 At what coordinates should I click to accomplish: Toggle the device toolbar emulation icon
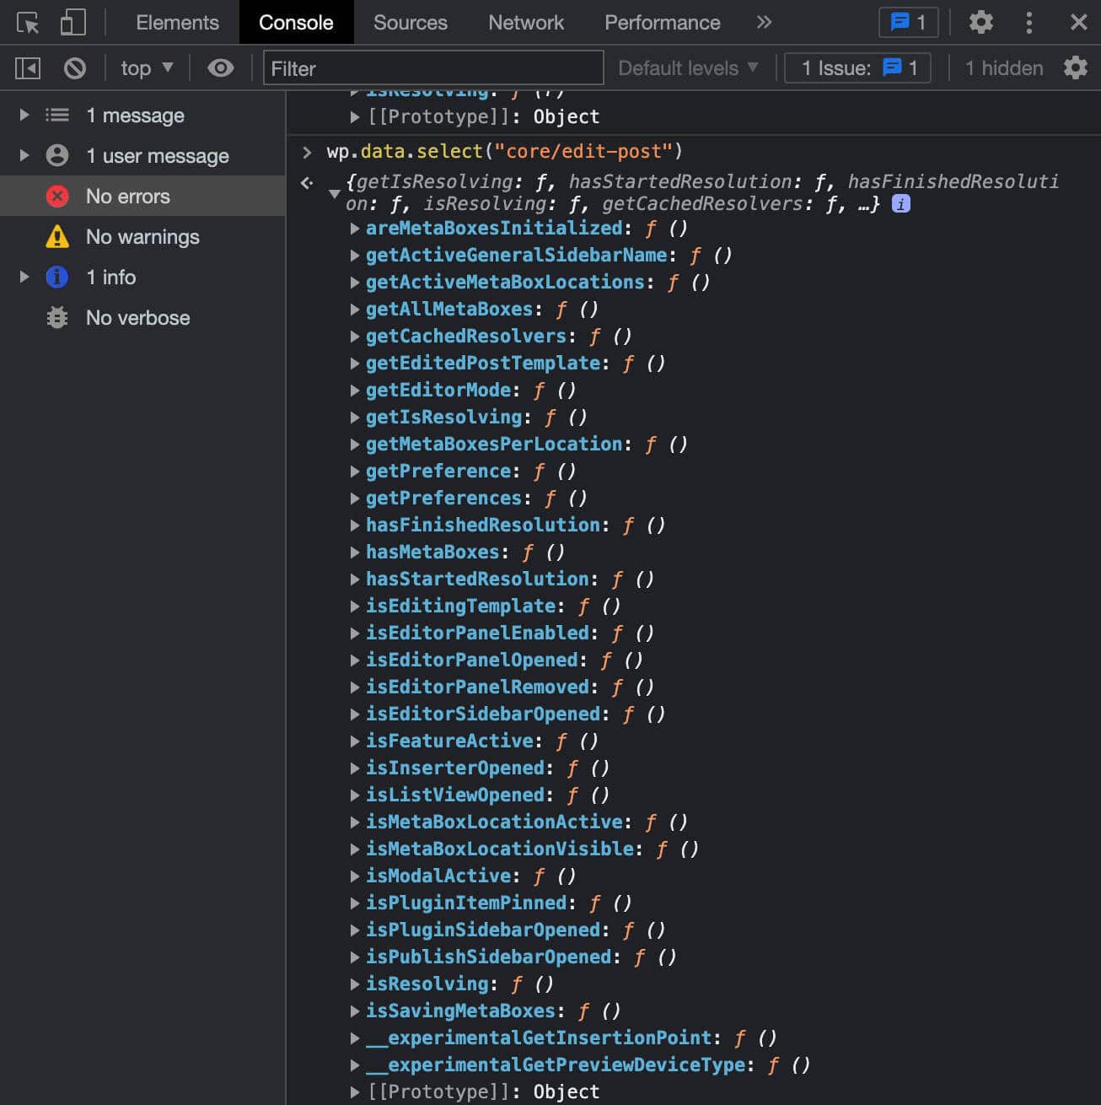72,22
